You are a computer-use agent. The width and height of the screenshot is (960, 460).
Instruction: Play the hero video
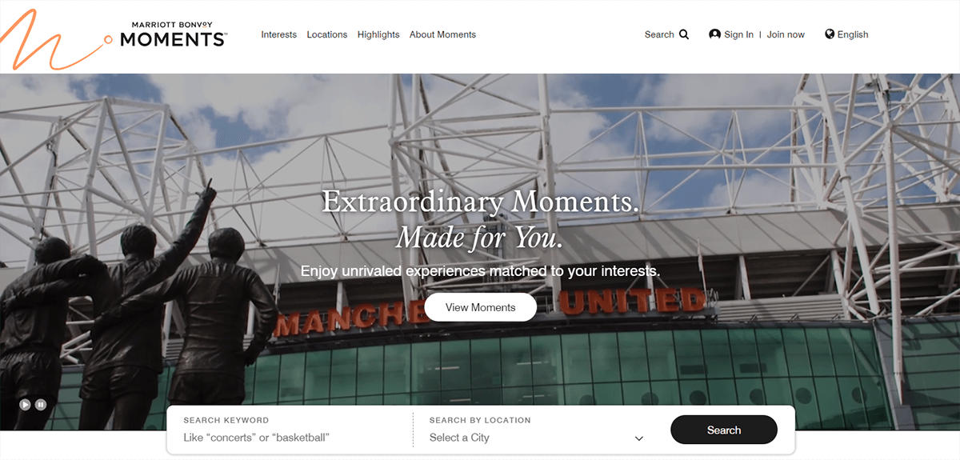pyautogui.click(x=26, y=405)
